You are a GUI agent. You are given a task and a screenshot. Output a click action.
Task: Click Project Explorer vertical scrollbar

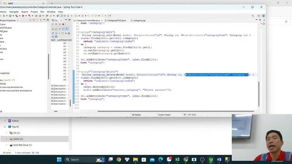point(48,66)
